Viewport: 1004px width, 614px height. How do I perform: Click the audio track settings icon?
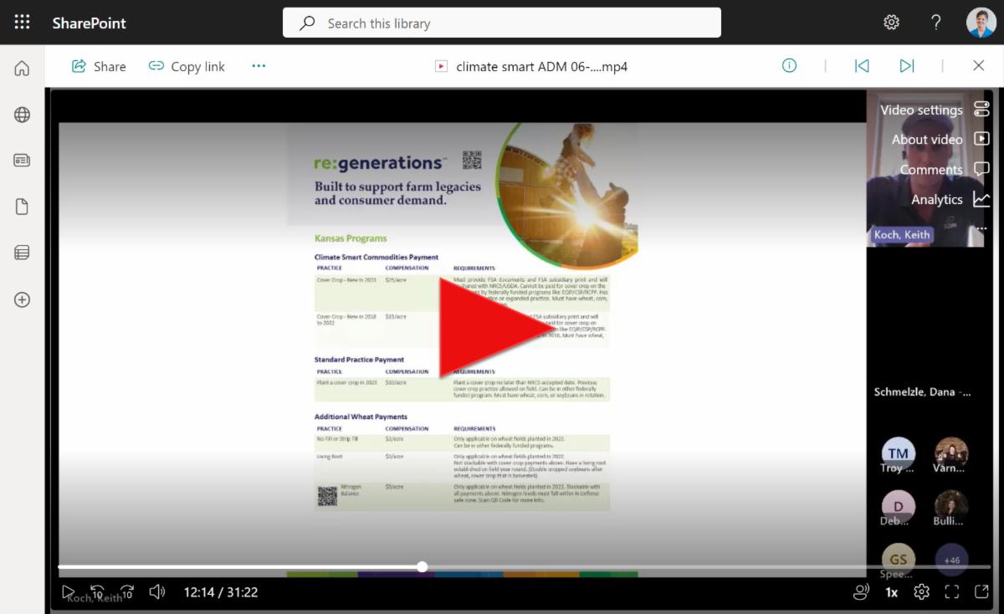861,592
